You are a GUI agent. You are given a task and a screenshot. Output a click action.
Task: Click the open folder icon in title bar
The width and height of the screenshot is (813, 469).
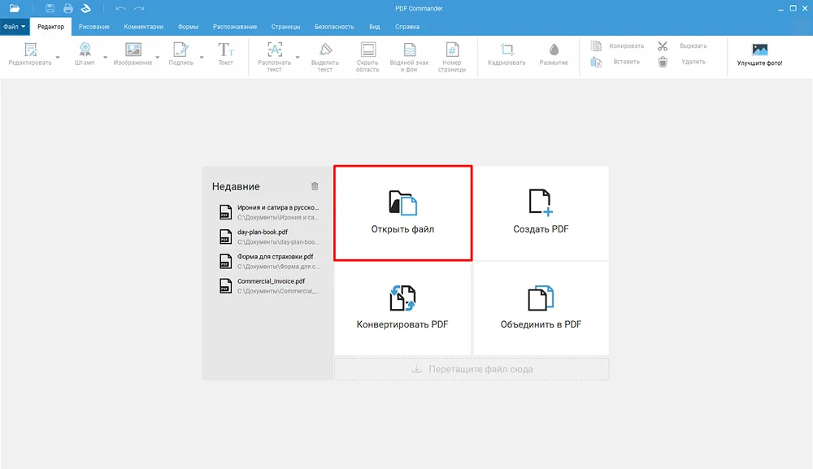[15, 8]
